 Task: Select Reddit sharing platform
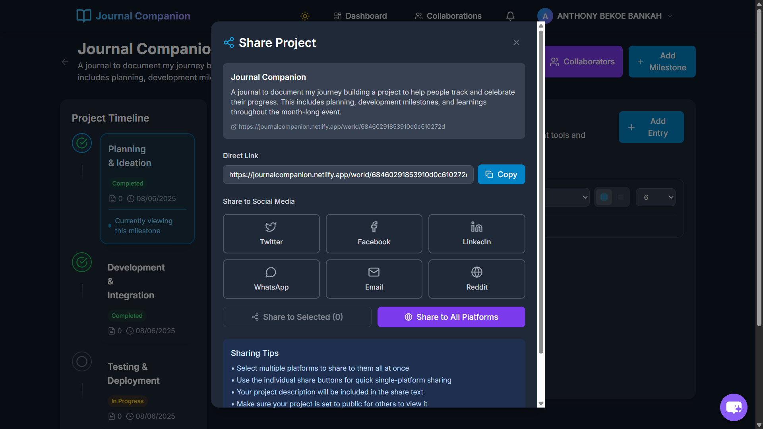coord(476,279)
